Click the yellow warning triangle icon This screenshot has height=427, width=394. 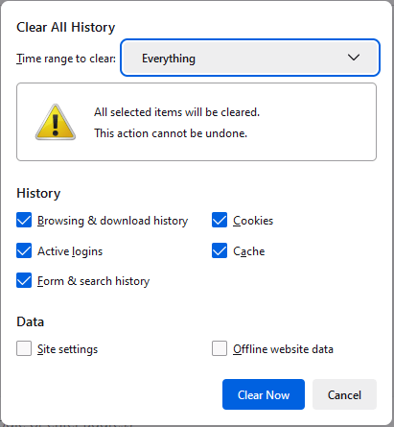point(56,122)
